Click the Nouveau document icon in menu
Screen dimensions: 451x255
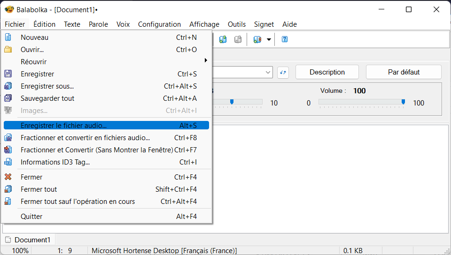pos(8,37)
